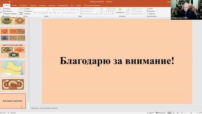Click the Copy (Копировать) button

[7, 11]
